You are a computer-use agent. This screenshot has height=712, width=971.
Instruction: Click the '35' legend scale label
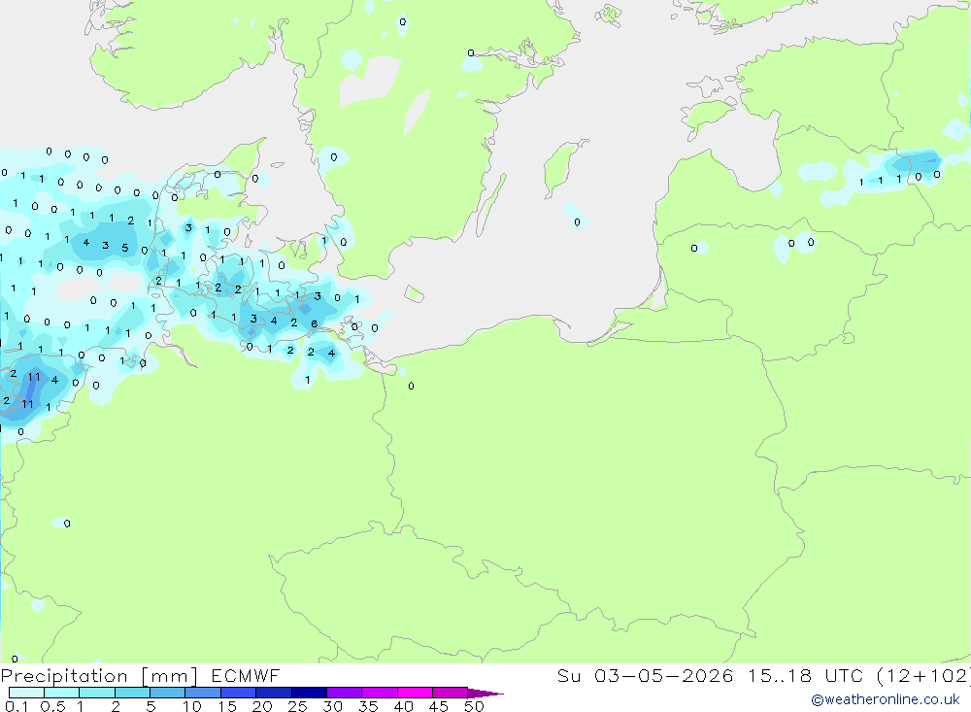pos(368,706)
